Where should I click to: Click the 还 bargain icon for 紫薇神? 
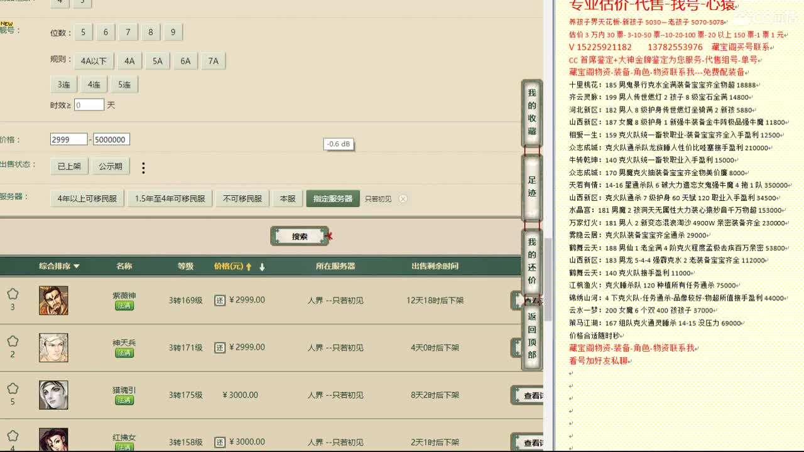point(220,300)
